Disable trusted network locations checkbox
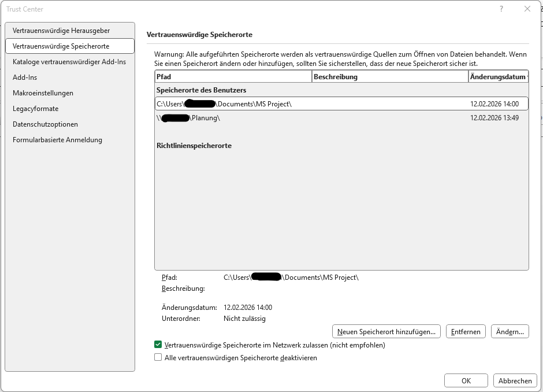 (x=158, y=345)
